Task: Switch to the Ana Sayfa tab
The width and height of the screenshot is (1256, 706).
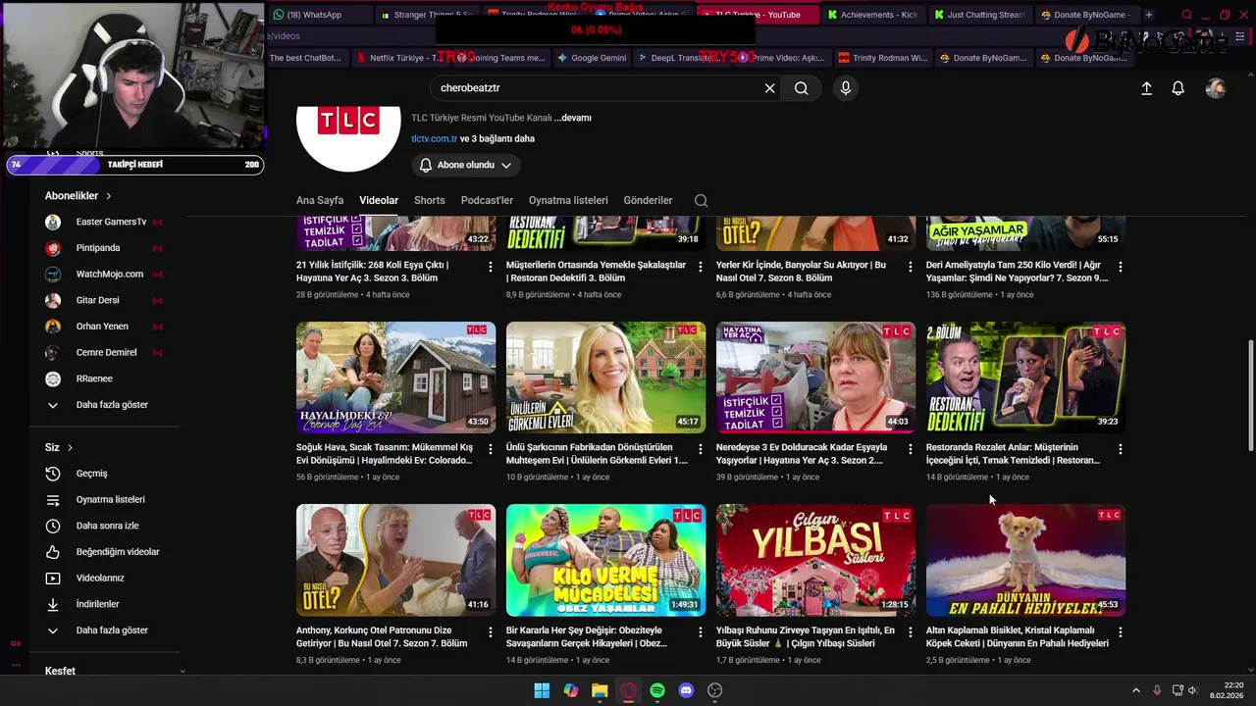Action: coord(320,200)
